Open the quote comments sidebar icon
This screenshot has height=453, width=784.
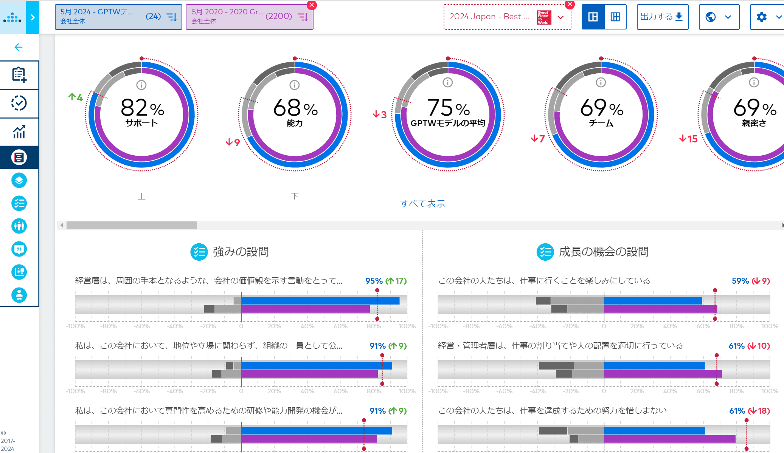tap(19, 249)
